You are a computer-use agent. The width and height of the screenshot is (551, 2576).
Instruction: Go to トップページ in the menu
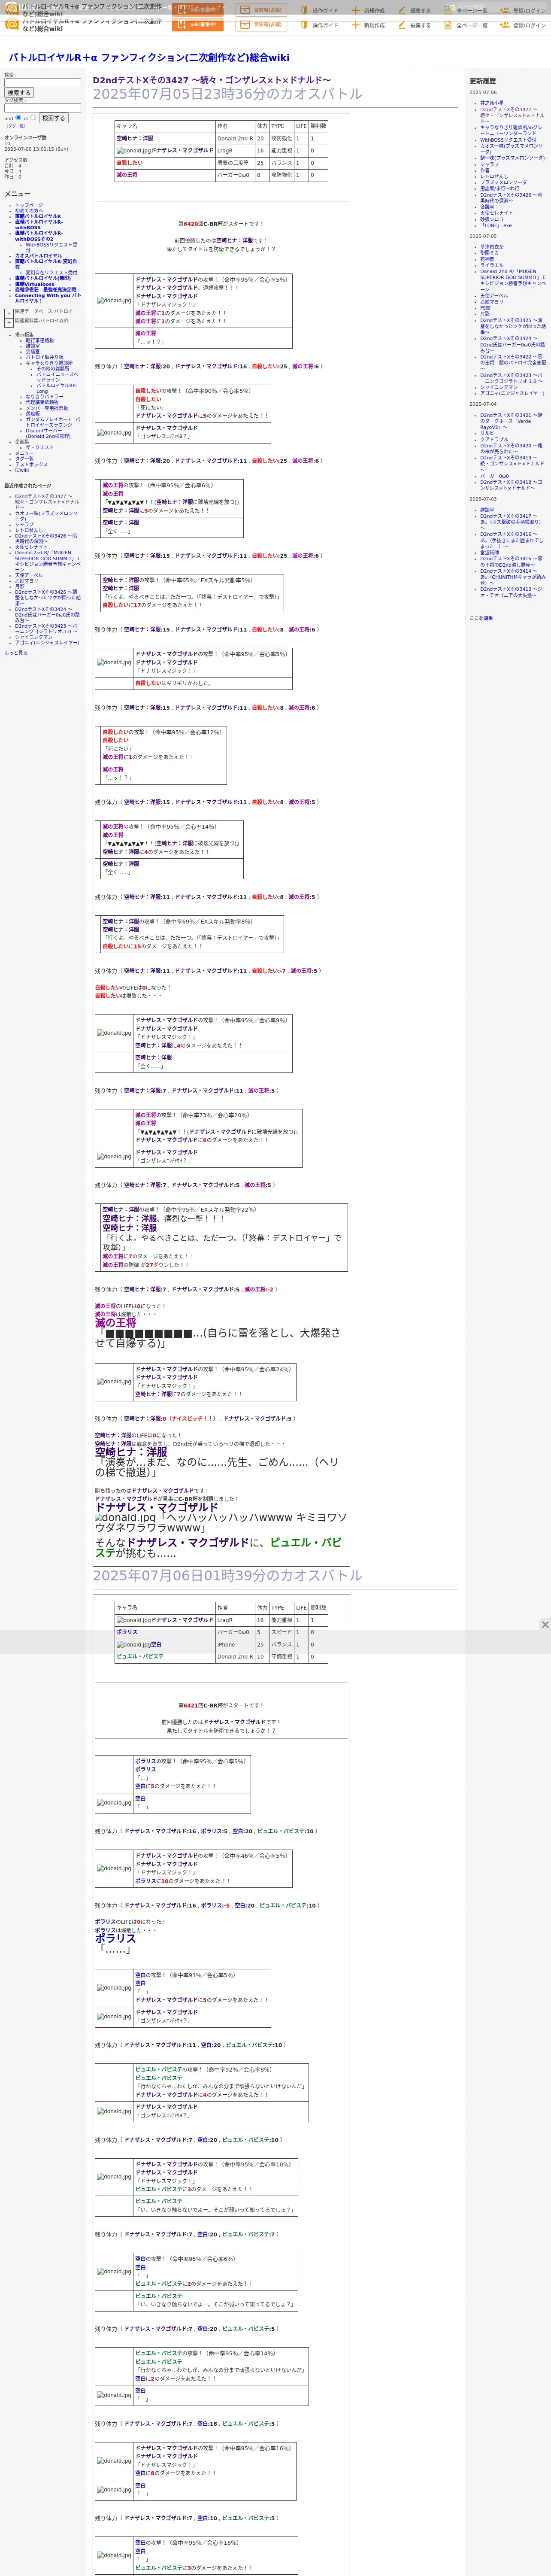tap(29, 205)
